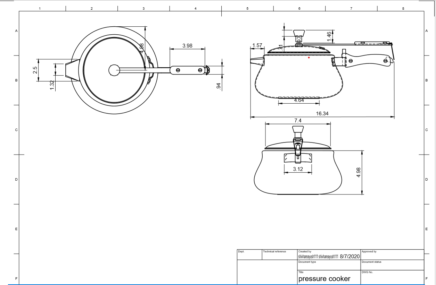Select the top view of the pressure cooker
Viewport: 436px width, 285px height.
(x=115, y=69)
